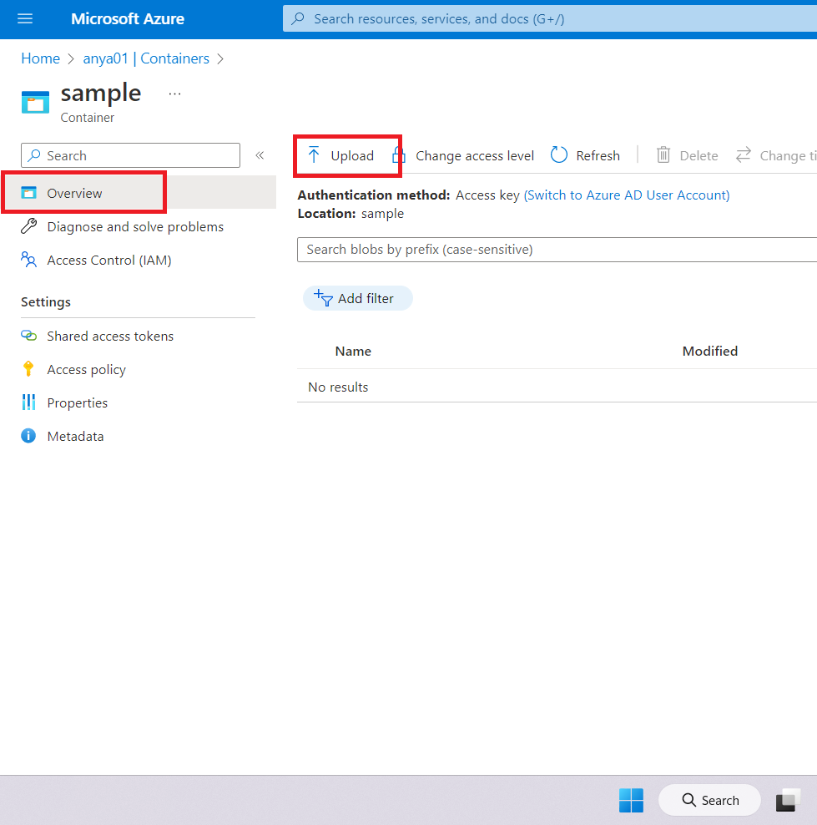This screenshot has height=825, width=817.
Task: Go to Home breadcrumb
Action: coord(41,58)
